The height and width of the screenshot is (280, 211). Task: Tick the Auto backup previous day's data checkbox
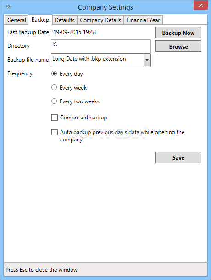tap(55, 132)
